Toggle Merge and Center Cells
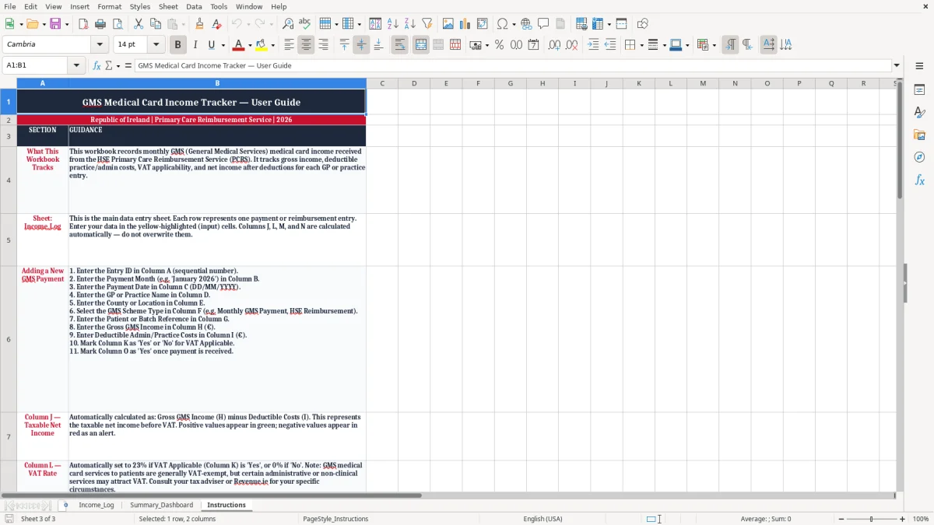The height and width of the screenshot is (525, 934). point(421,45)
